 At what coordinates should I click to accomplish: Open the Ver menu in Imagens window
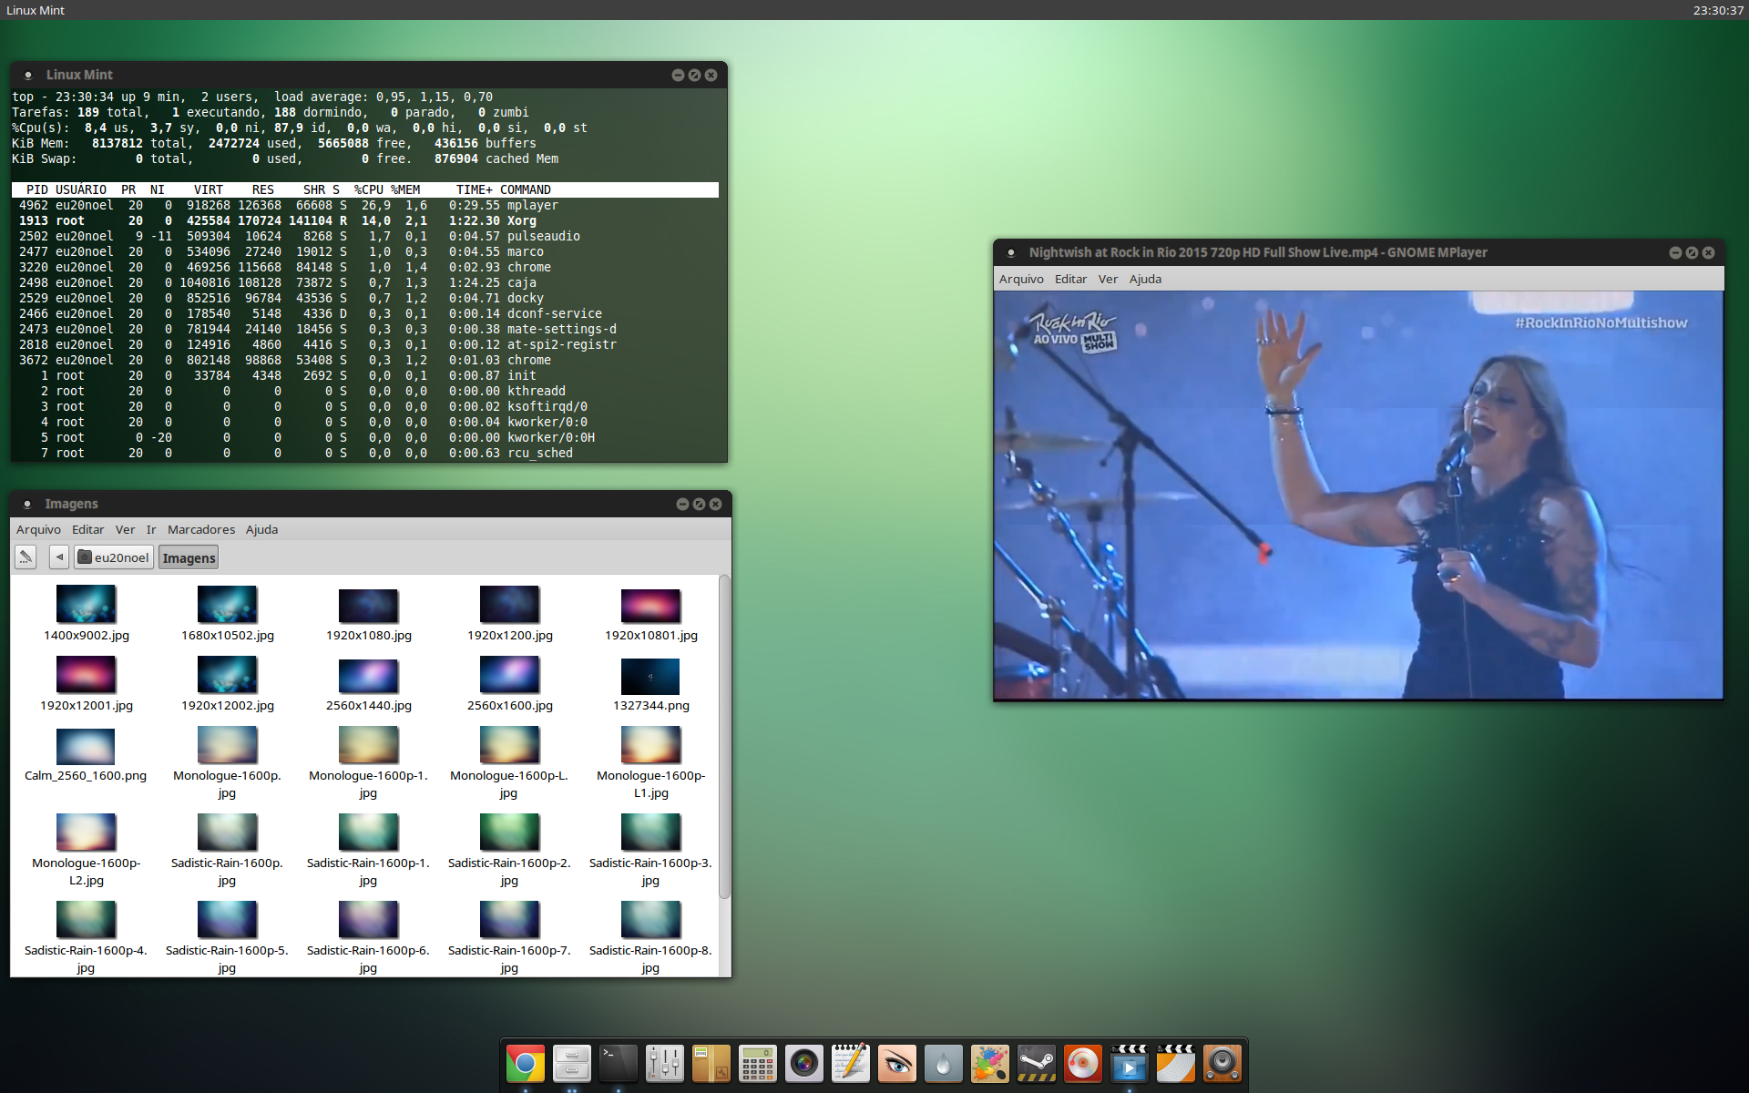click(x=125, y=529)
